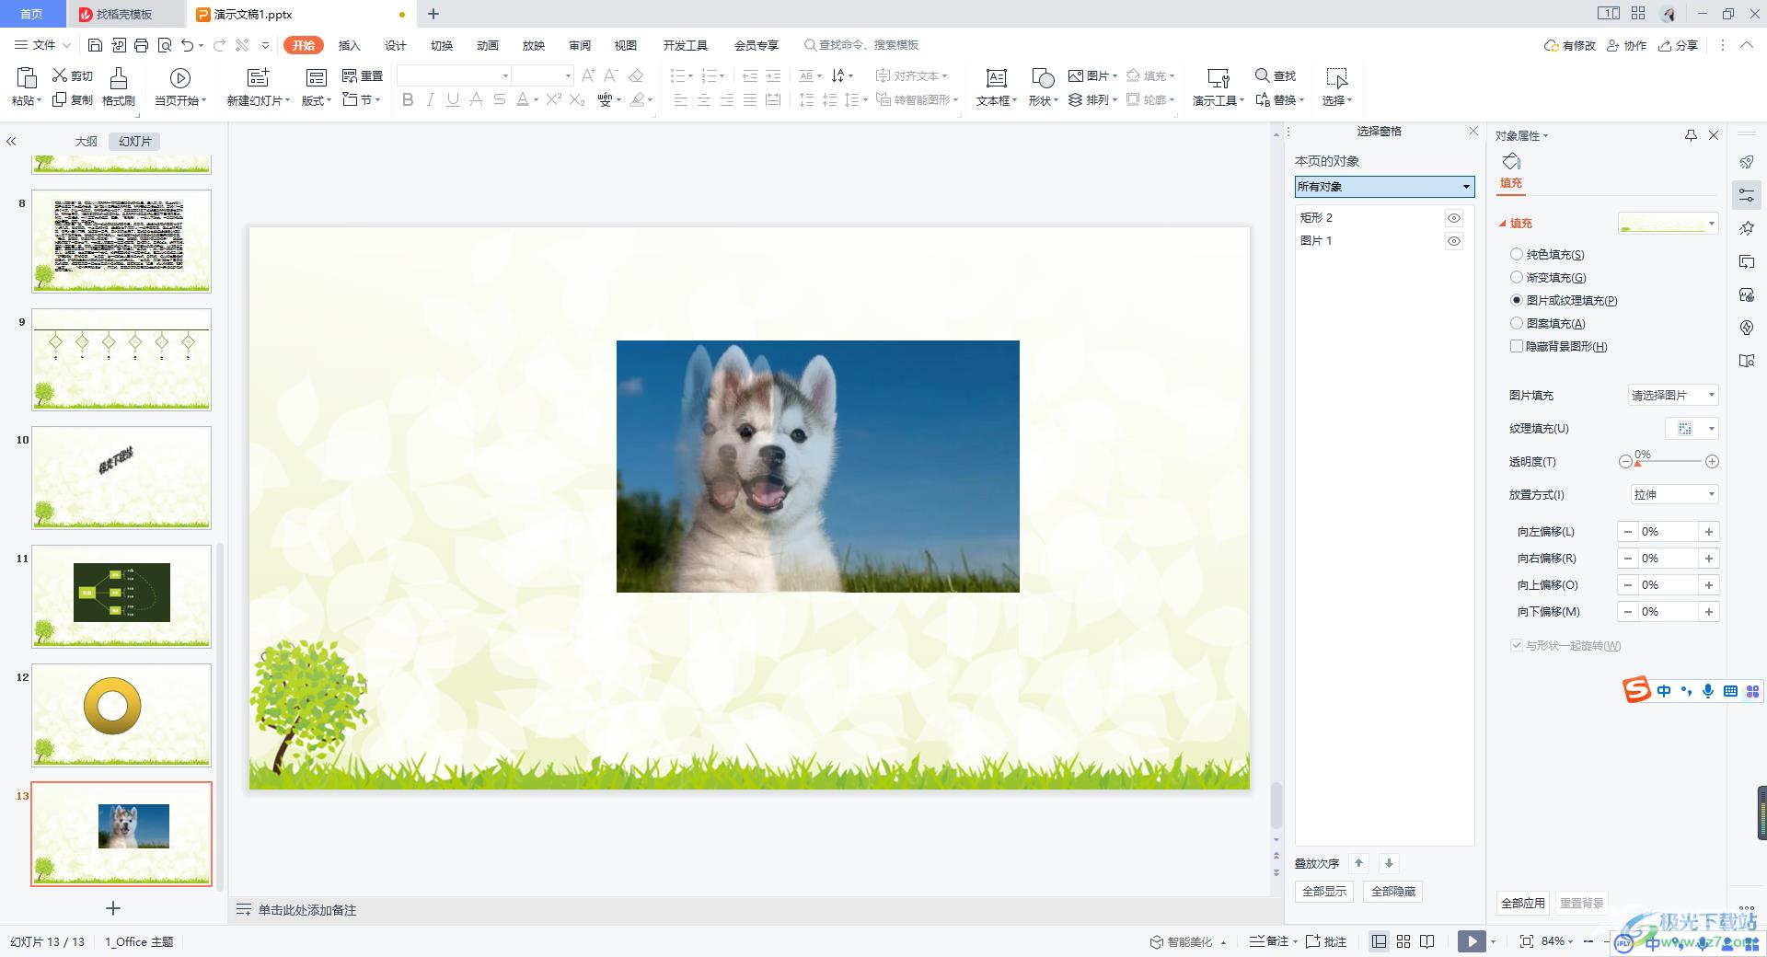The image size is (1767, 957).
Task: Click the New Slide icon
Action: pyautogui.click(x=259, y=78)
